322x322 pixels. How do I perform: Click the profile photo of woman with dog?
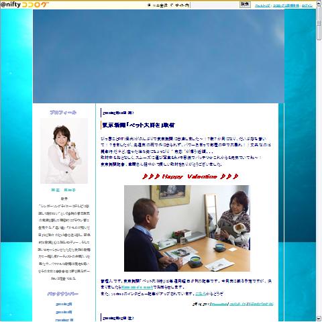tap(64, 151)
